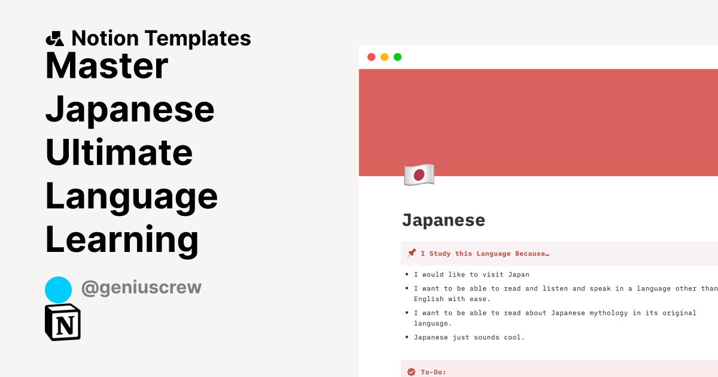Click the pushpin icon in the study callout
This screenshot has width=718, height=377.
coord(411,253)
